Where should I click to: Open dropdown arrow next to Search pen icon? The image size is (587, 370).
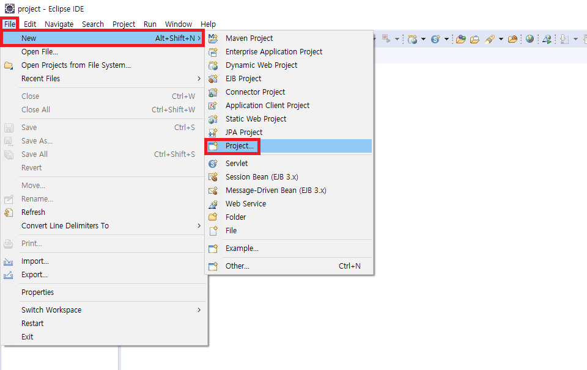point(501,39)
